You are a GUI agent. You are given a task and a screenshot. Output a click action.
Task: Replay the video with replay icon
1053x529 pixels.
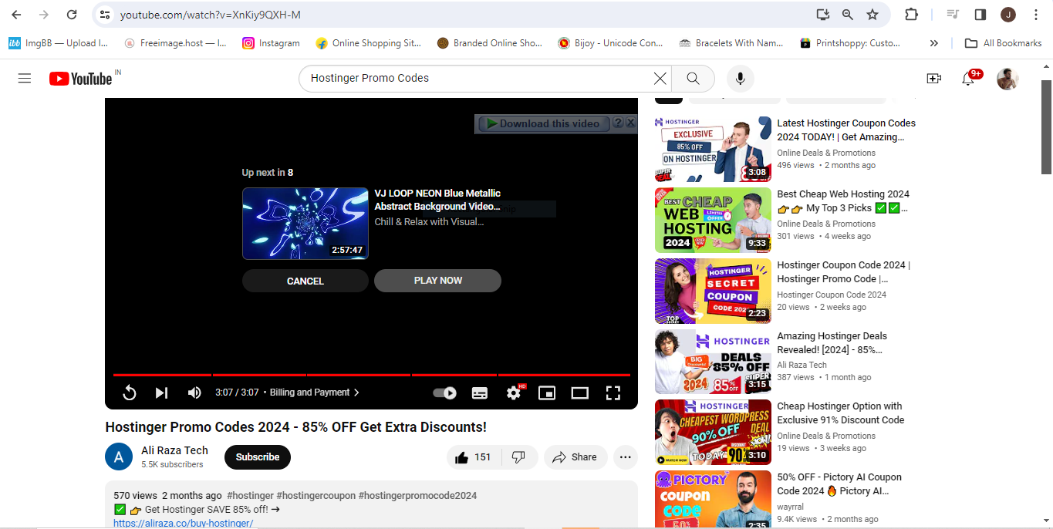[130, 393]
